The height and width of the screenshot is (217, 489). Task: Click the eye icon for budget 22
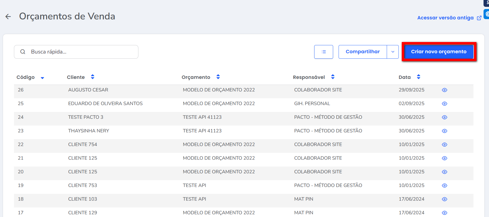444,145
